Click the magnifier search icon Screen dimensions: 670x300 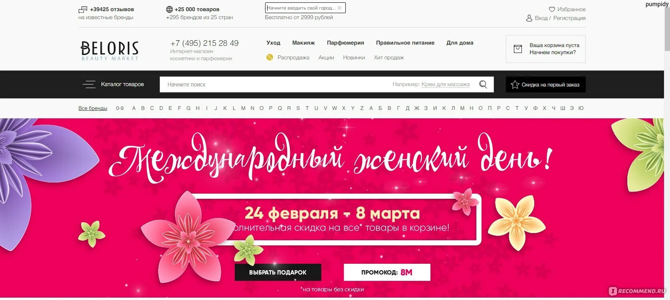(x=483, y=84)
